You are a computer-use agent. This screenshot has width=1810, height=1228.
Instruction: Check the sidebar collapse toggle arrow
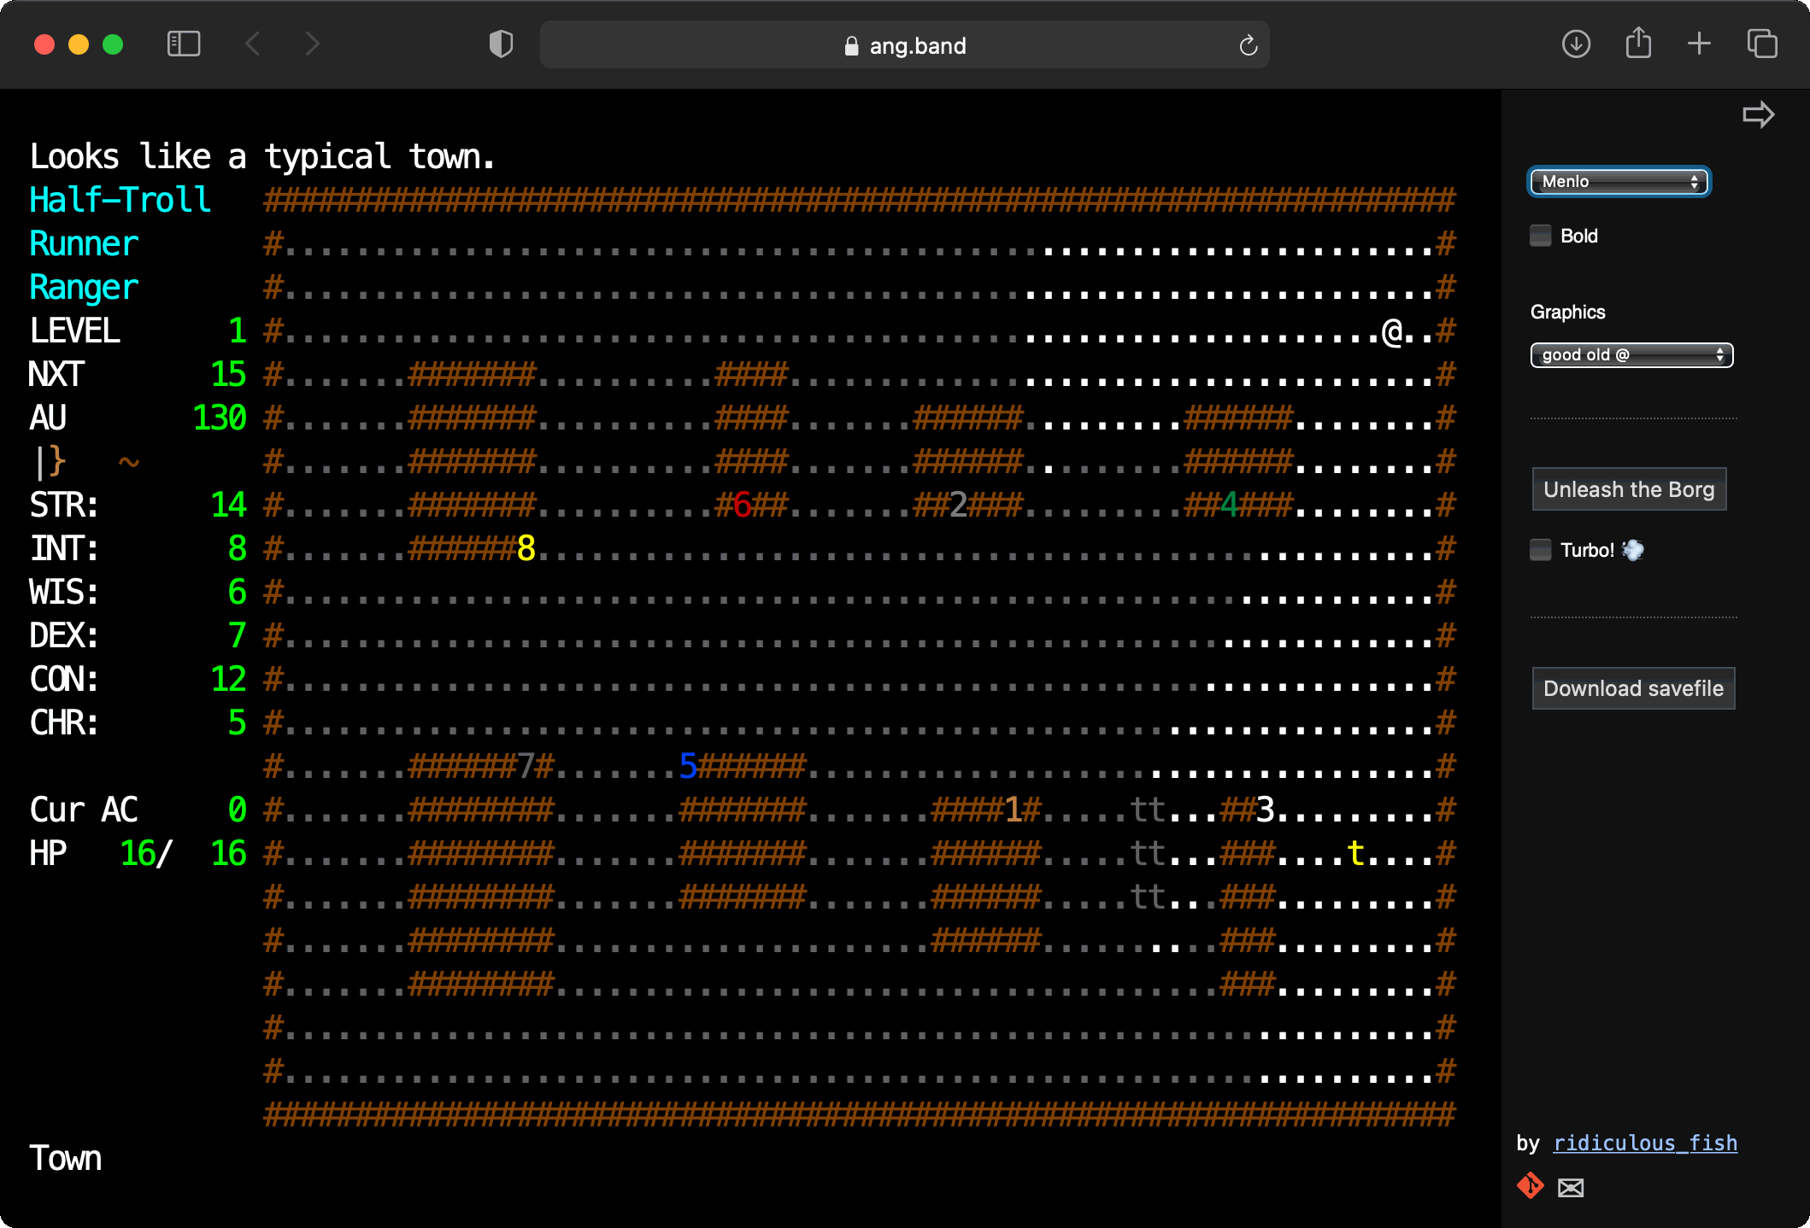click(x=1760, y=114)
